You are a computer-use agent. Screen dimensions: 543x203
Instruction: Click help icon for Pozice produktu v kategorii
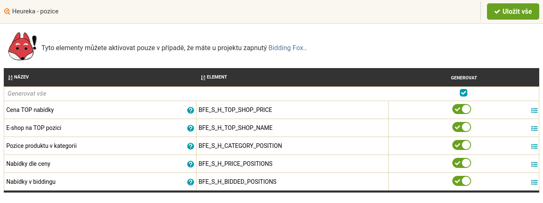[x=191, y=146]
